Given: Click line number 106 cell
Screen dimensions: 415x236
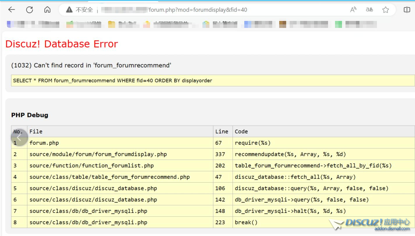Looking at the screenshot, I should coord(223,188).
